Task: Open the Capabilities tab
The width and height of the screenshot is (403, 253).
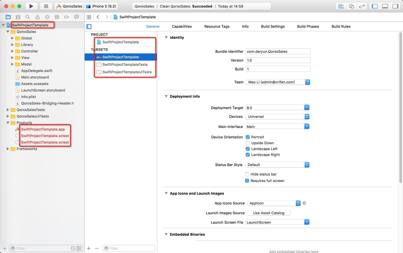Action: click(182, 27)
